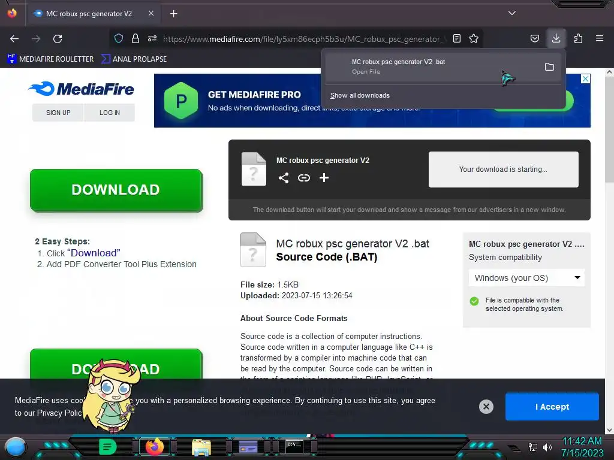This screenshot has width=614, height=460.
Task: Open the Start orb button
Action: [15, 447]
